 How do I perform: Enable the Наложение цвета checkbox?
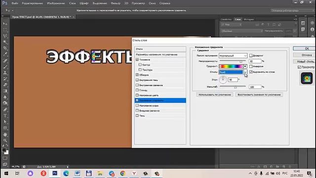(137, 95)
